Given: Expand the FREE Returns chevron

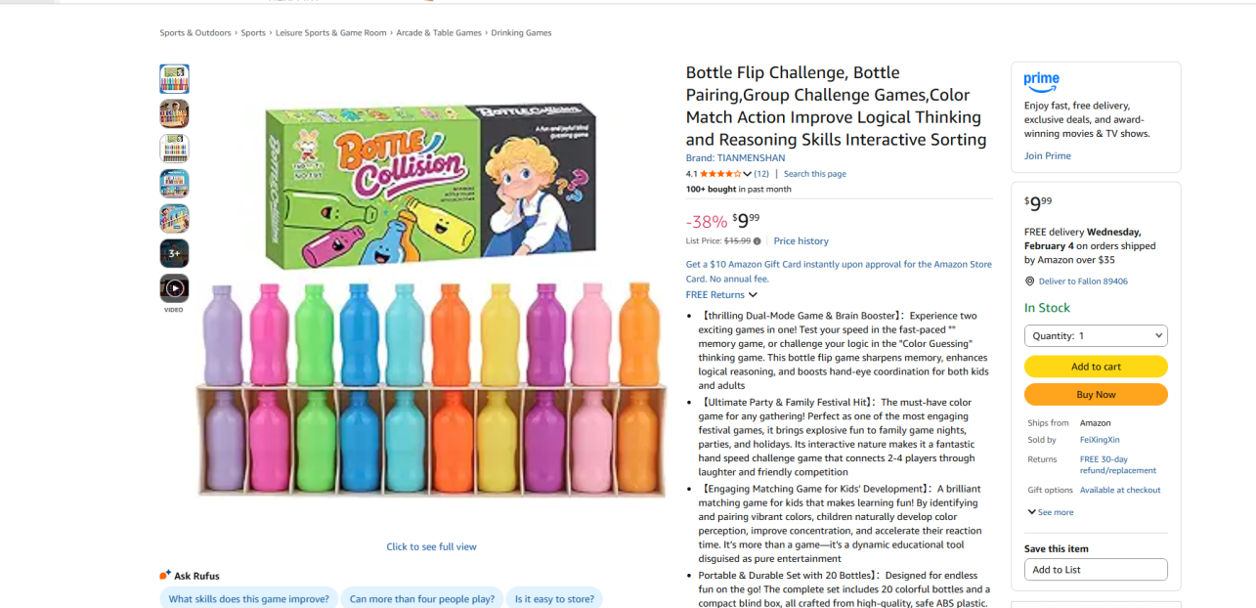Looking at the screenshot, I should coord(753,295).
